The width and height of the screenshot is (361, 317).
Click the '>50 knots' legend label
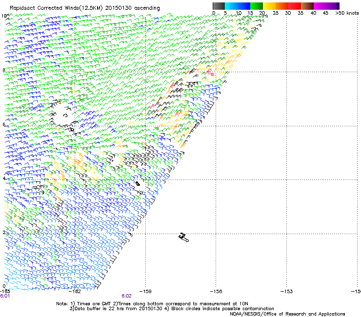pos(347,13)
